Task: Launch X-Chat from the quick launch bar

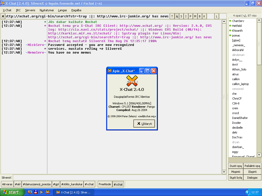Action: tap(48, 192)
